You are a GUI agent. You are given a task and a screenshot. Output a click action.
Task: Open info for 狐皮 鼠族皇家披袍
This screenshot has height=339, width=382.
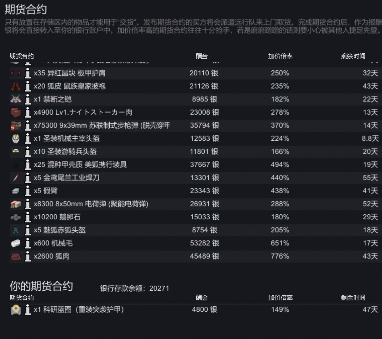tap(28, 86)
